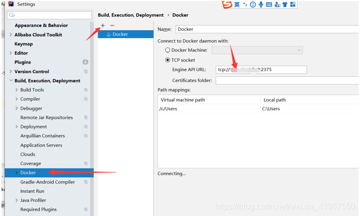
Task: Select the Docker Machine radio button
Action: [168, 50]
